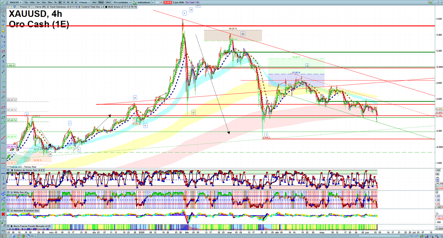Image resolution: width=443 pixels, height=238 pixels.
Task: Select the red rectangle drawing tool
Action: pyautogui.click(x=3, y=51)
